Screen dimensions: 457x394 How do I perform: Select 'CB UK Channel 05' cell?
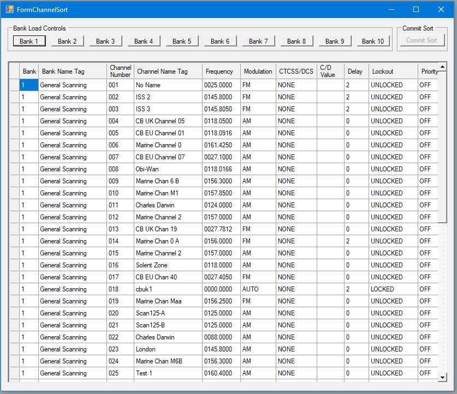[168, 121]
